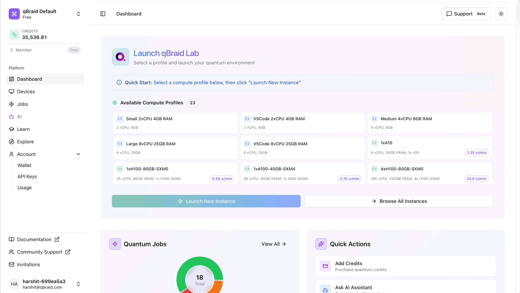Click the credits value 35,536.81
The width and height of the screenshot is (520, 293).
pos(35,37)
